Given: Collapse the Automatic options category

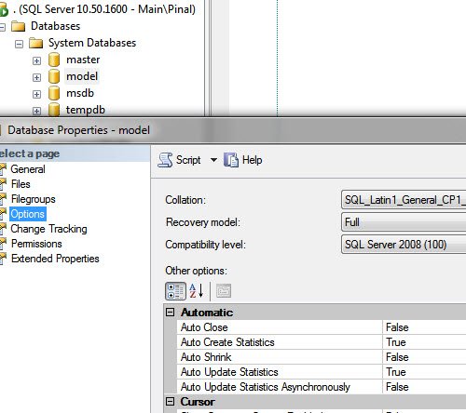Looking at the screenshot, I should click(x=170, y=312).
